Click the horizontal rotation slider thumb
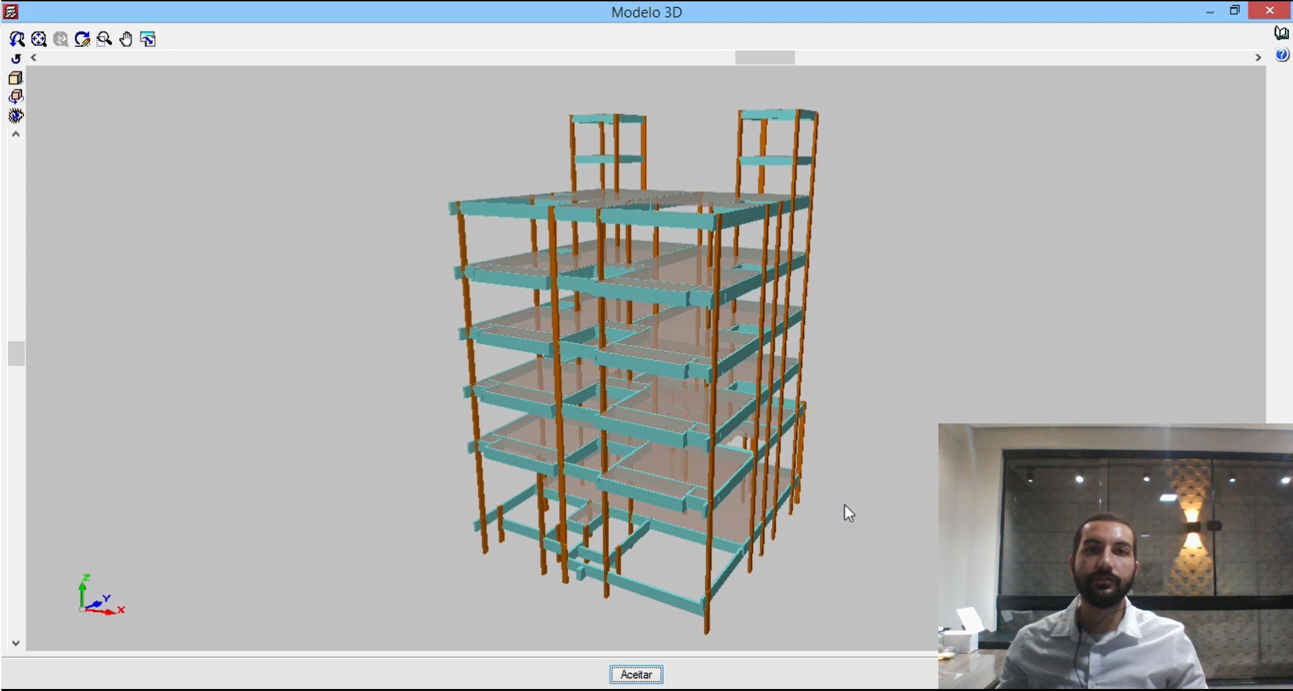This screenshot has width=1293, height=691. (765, 58)
